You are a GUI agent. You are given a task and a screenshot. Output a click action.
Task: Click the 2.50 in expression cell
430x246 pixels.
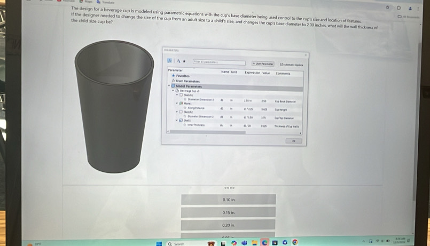click(x=248, y=100)
